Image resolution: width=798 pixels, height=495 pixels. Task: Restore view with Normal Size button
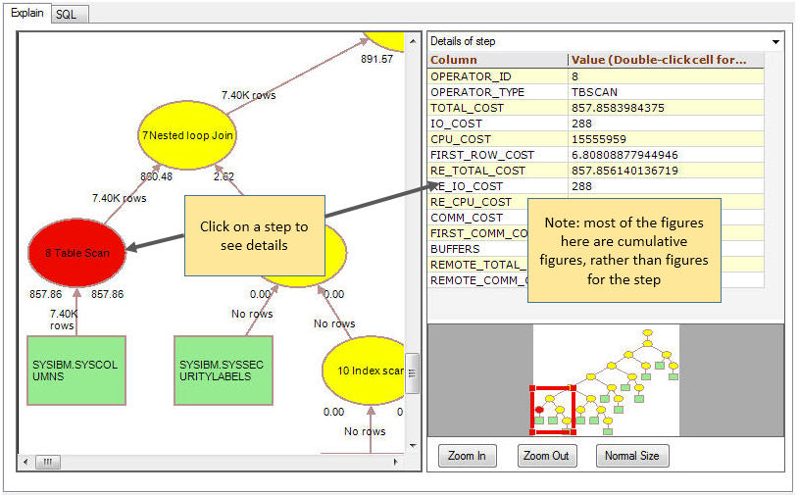(x=632, y=456)
